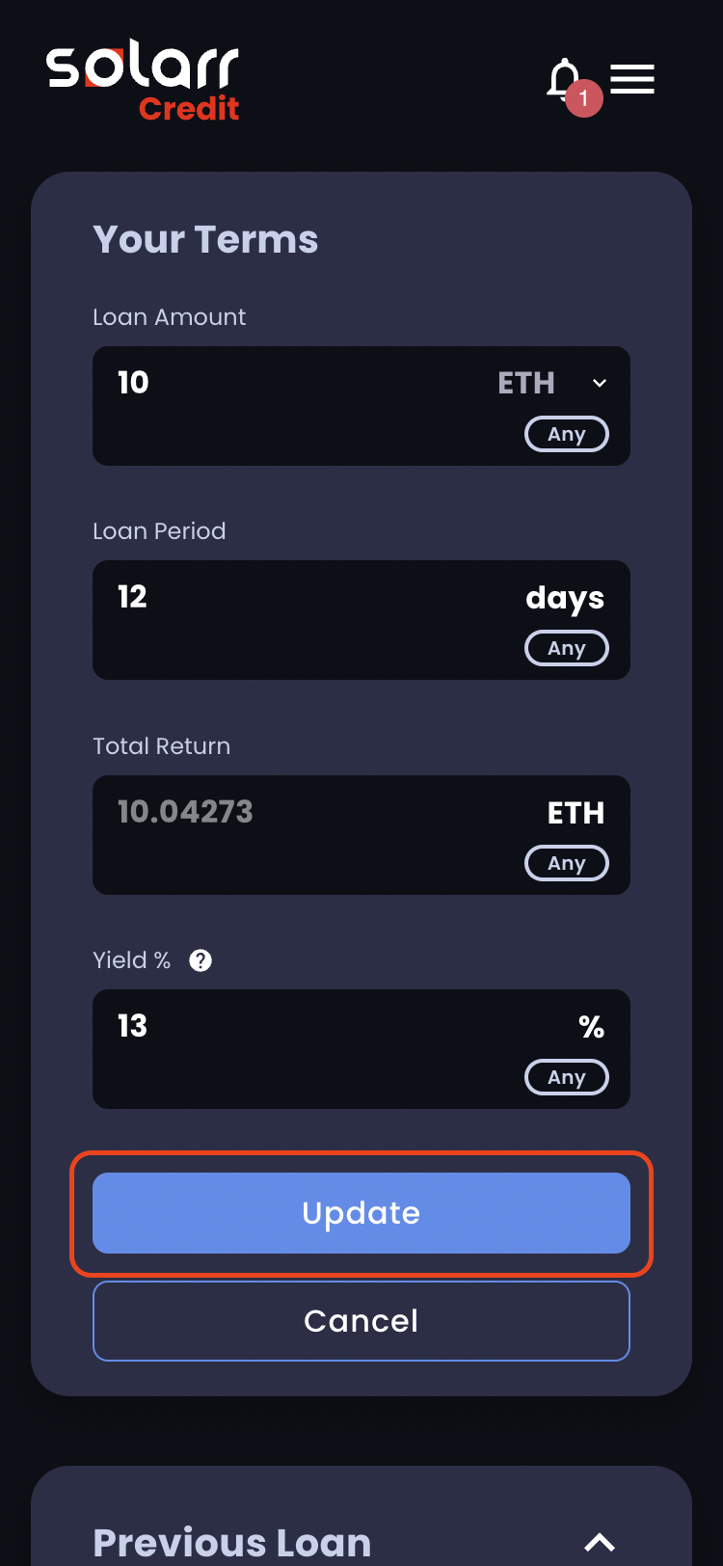723x1566 pixels.
Task: Click the Solarr Credit logo
Action: tap(143, 83)
